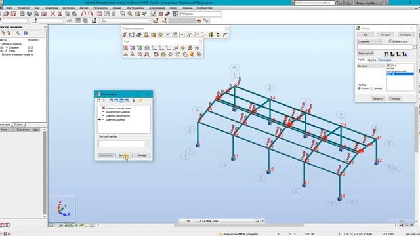Viewport: 420px width, 236px height.
Task: Click the |↔| dimension icon in the Редактирование toolbar
Action: coord(182,35)
